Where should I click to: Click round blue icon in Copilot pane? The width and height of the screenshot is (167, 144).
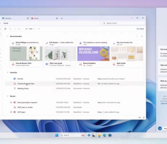point(160,128)
